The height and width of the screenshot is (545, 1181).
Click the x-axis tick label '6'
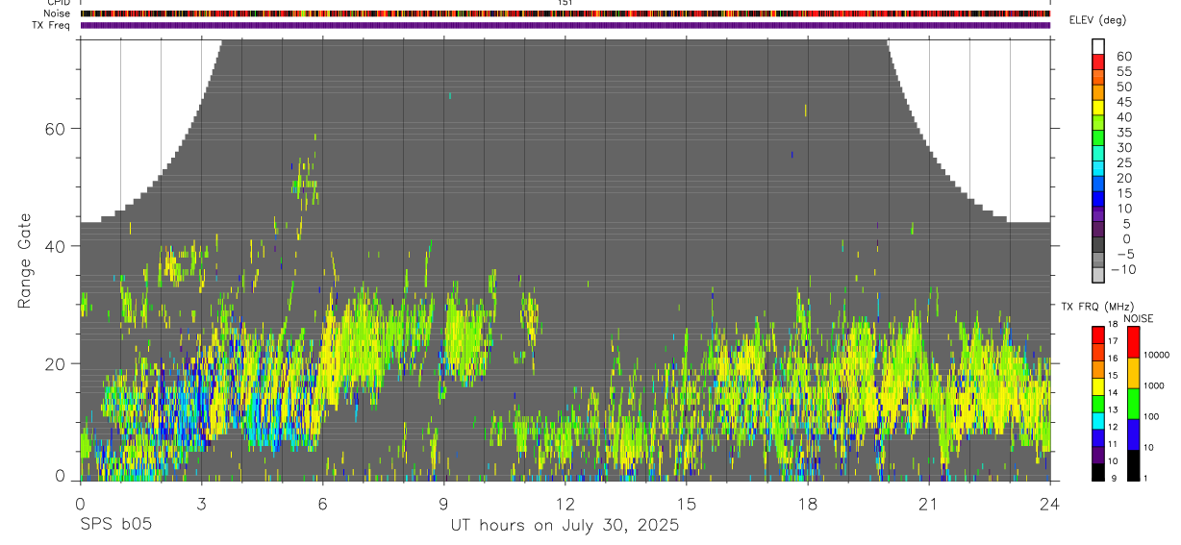point(323,503)
